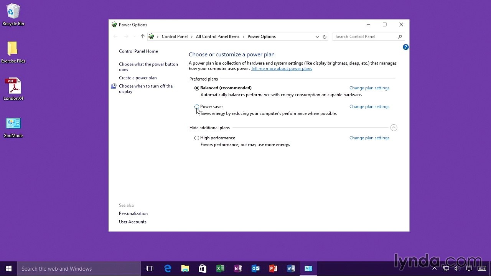Select the Recycle Bin desktop icon
Image resolution: width=491 pixels, height=276 pixels.
[13, 15]
